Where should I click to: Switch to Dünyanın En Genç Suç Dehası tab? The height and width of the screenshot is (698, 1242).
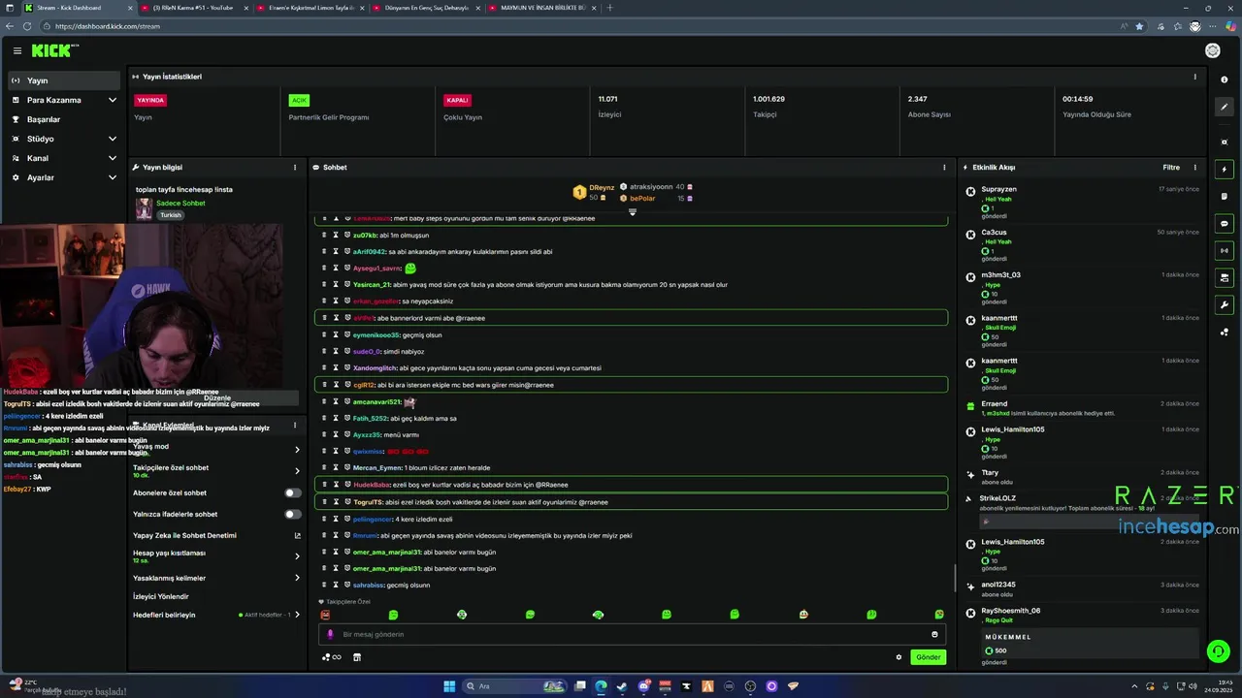(x=427, y=8)
